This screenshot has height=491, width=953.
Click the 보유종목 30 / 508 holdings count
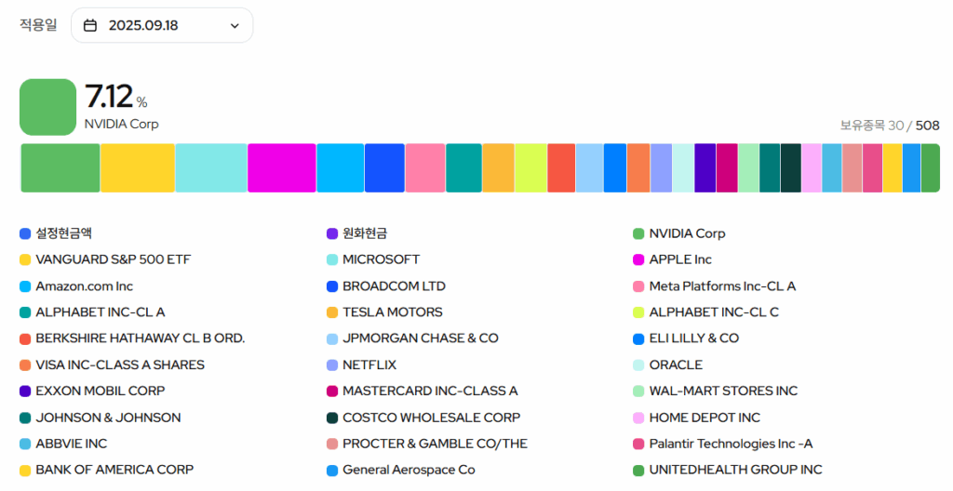click(890, 126)
